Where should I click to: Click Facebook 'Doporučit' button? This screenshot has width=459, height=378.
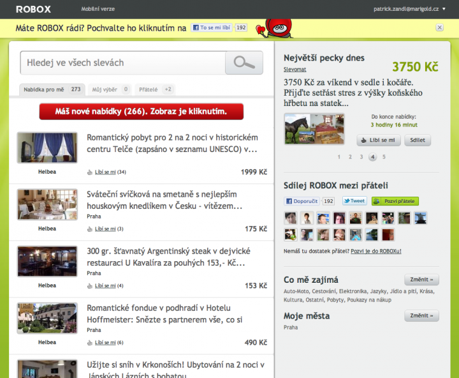302,201
